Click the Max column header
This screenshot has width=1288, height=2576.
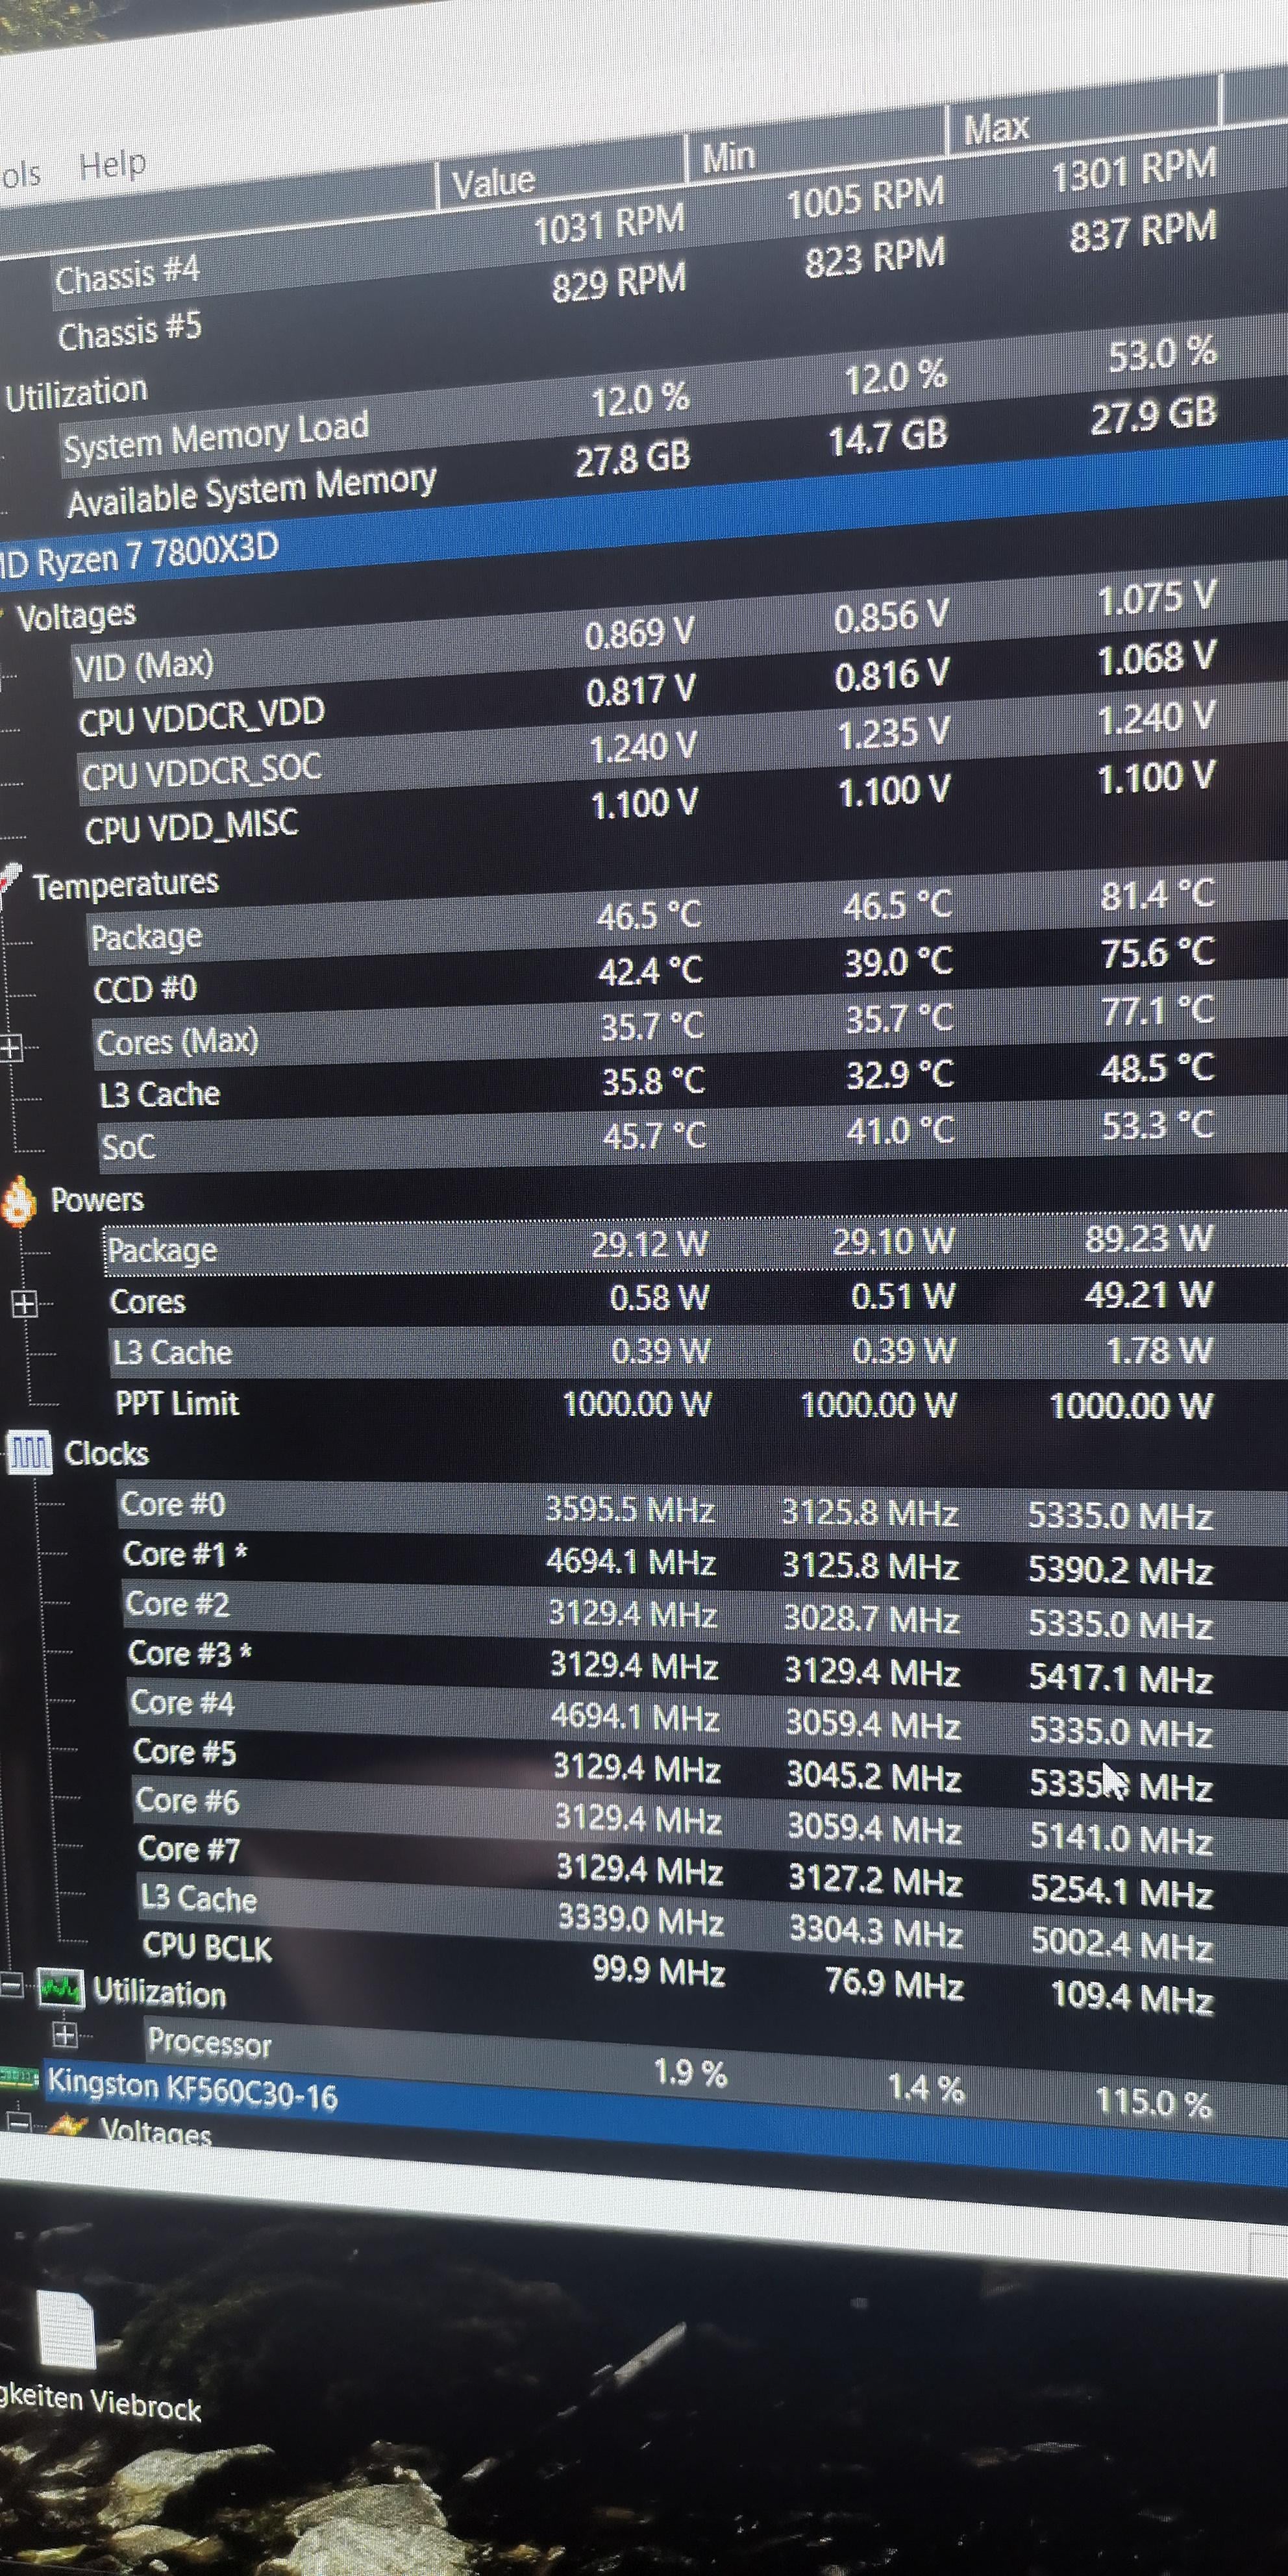point(996,128)
